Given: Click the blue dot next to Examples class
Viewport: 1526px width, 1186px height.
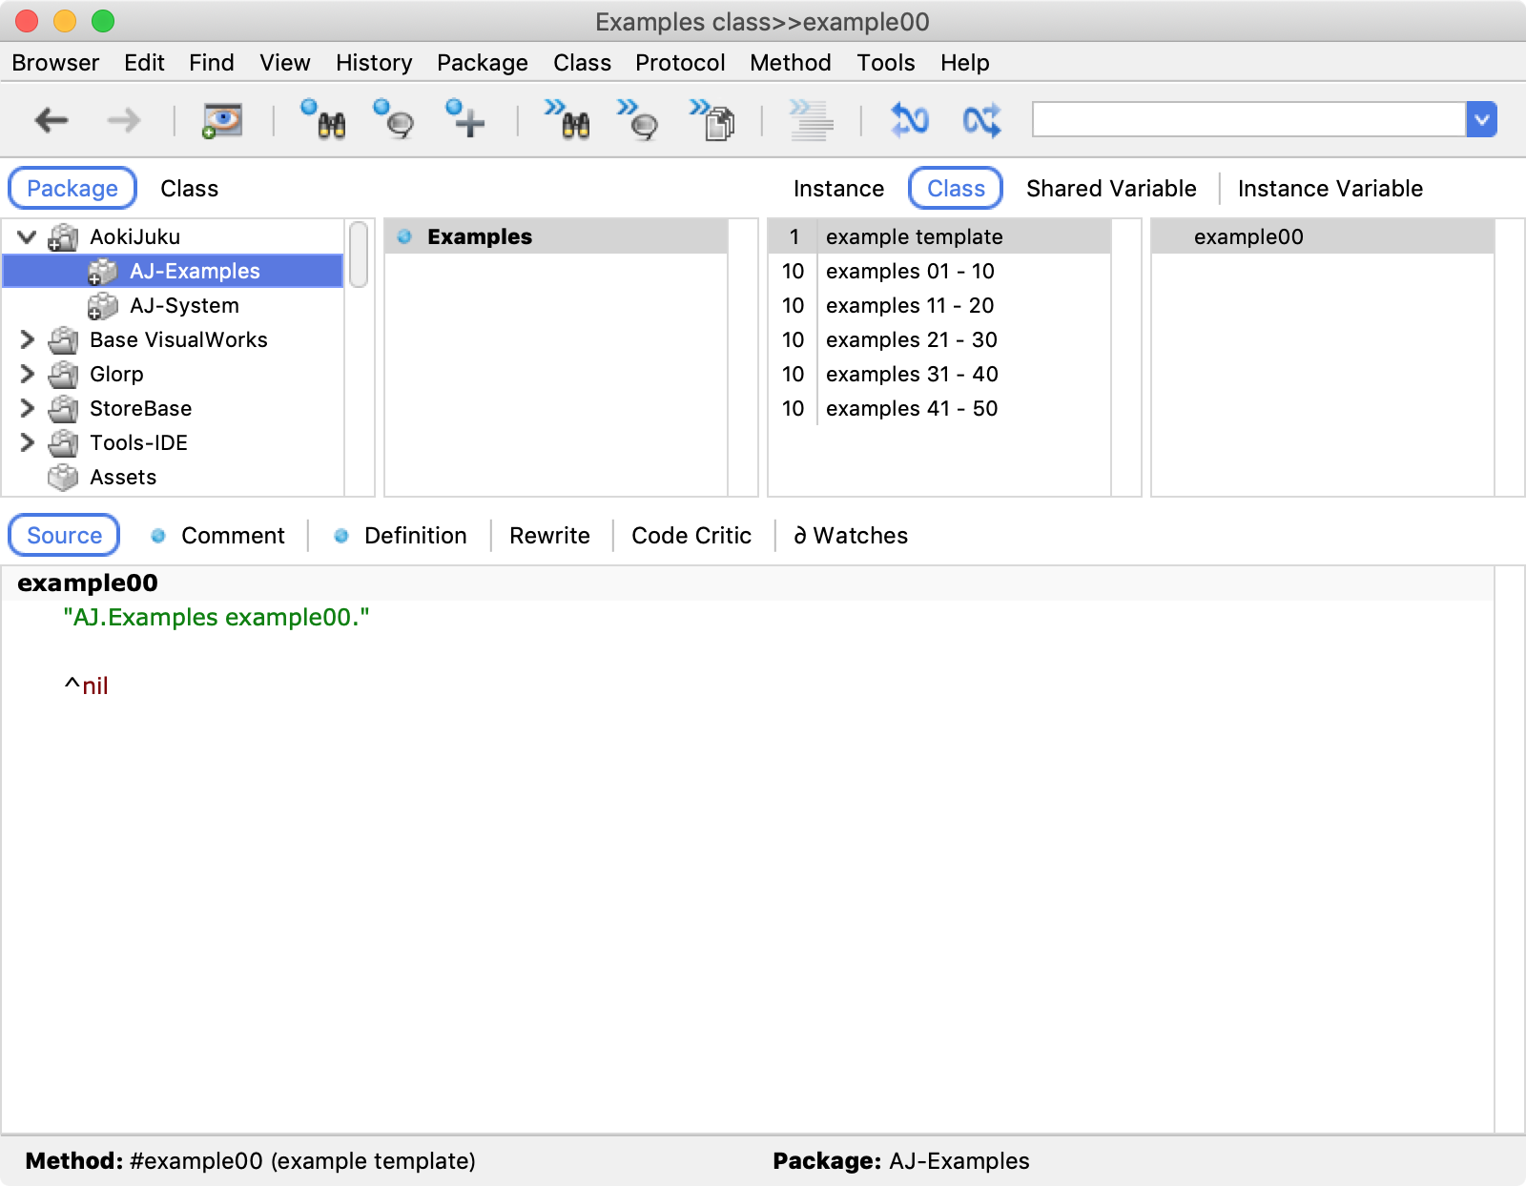Looking at the screenshot, I should [404, 236].
